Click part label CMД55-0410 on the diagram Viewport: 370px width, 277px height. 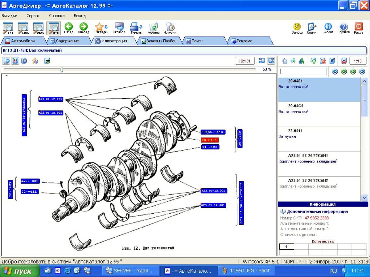click(x=213, y=132)
